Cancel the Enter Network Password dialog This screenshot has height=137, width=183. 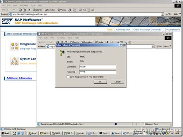tap(118, 82)
